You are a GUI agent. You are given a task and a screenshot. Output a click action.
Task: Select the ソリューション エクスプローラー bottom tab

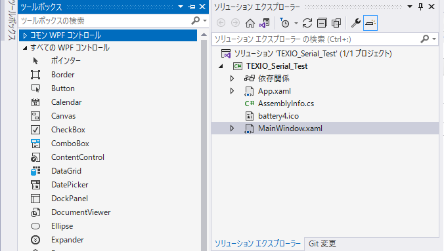tap(257, 243)
